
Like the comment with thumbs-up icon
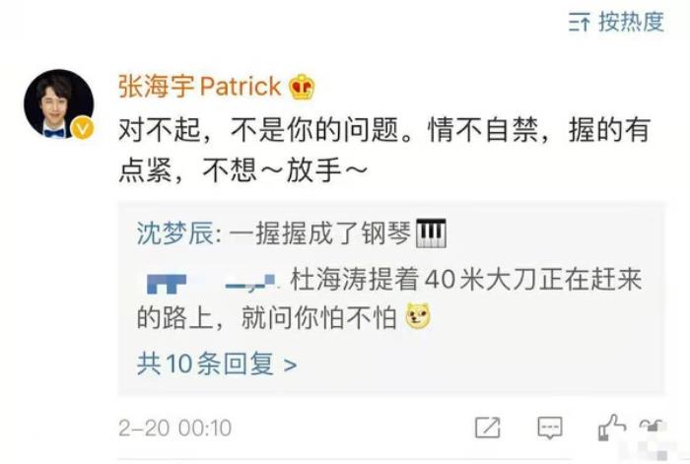[611, 427]
